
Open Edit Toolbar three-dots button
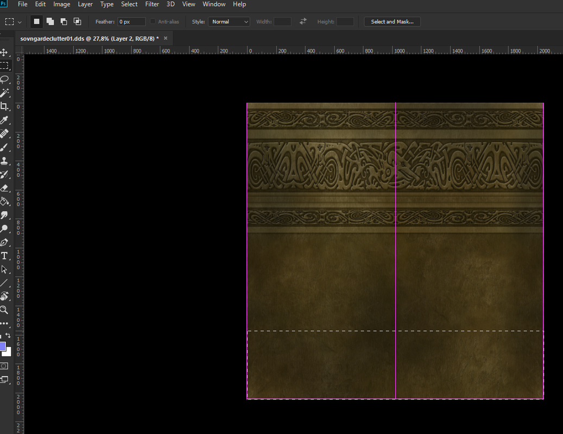click(x=4, y=323)
